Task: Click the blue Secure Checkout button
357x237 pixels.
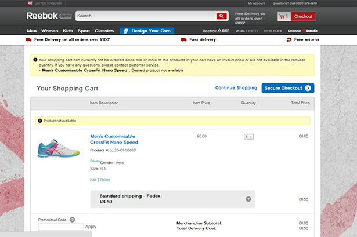Action: (288, 88)
